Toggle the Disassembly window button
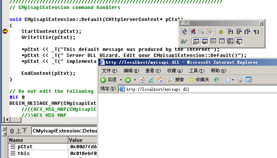Screen dimensions: 277x158 coord(239,42)
